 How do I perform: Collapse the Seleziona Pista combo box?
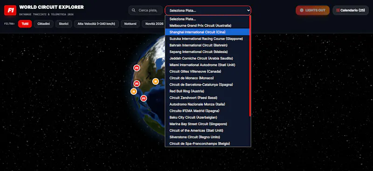click(x=208, y=10)
